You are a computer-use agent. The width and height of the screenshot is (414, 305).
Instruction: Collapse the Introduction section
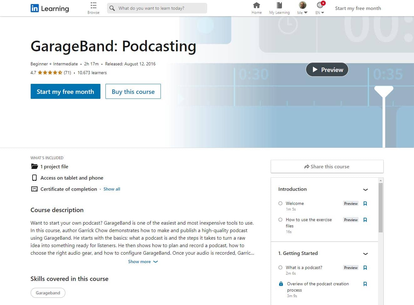(365, 190)
